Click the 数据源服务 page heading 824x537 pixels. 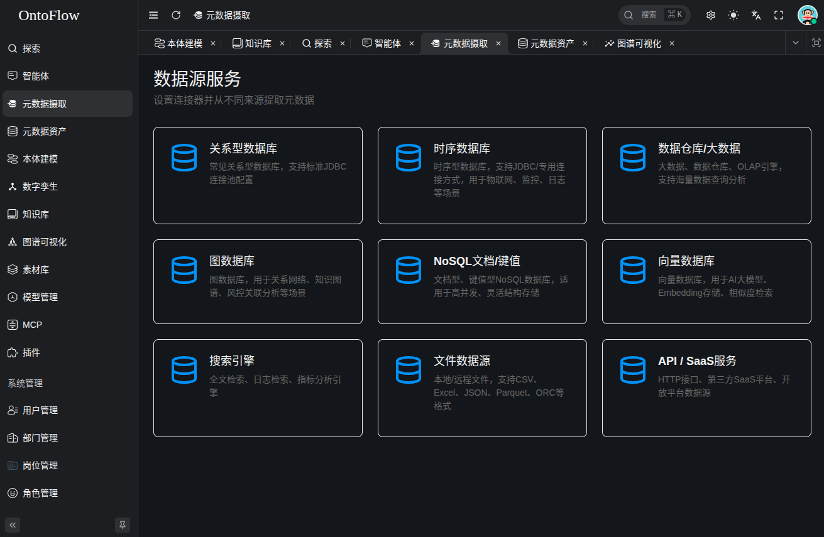[x=197, y=79]
